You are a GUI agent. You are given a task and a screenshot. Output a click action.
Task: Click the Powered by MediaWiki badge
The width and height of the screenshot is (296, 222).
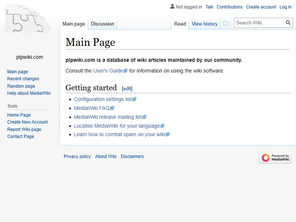(275, 158)
